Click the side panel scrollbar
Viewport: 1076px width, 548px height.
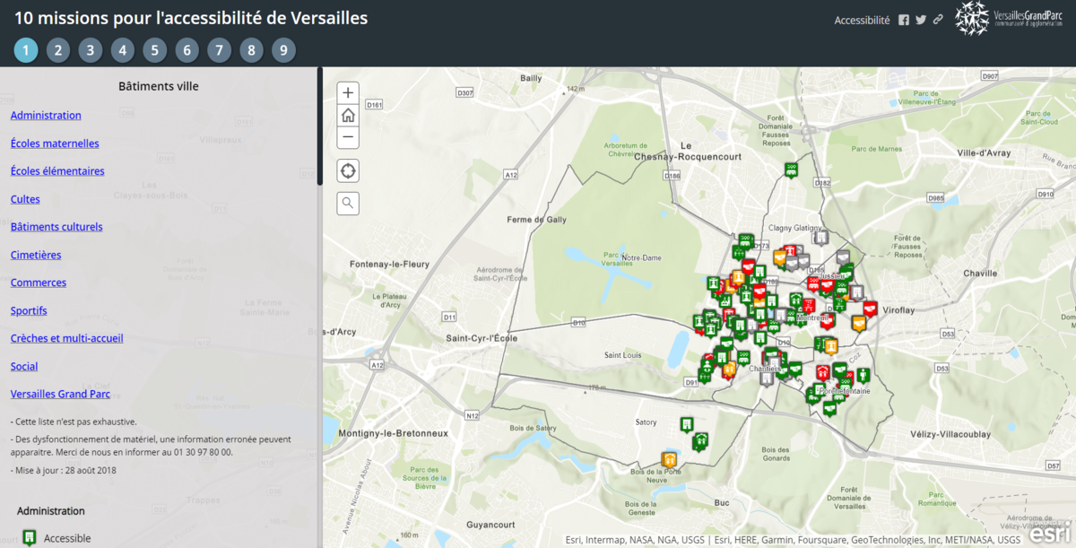pos(320,126)
